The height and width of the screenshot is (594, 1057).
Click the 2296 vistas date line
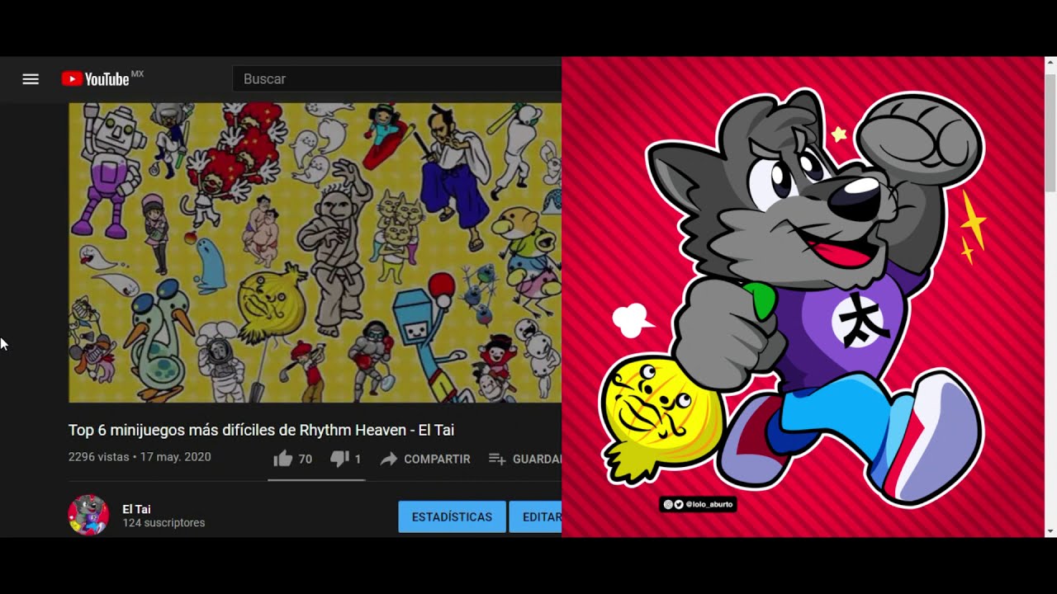point(140,457)
